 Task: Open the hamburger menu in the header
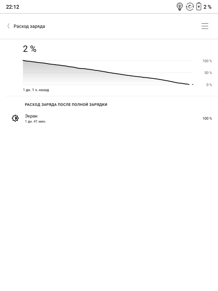(x=205, y=26)
